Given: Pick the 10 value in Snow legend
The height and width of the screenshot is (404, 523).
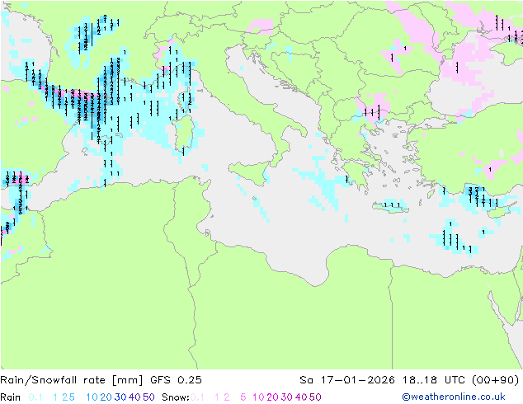Looking at the screenshot, I should [258, 397].
